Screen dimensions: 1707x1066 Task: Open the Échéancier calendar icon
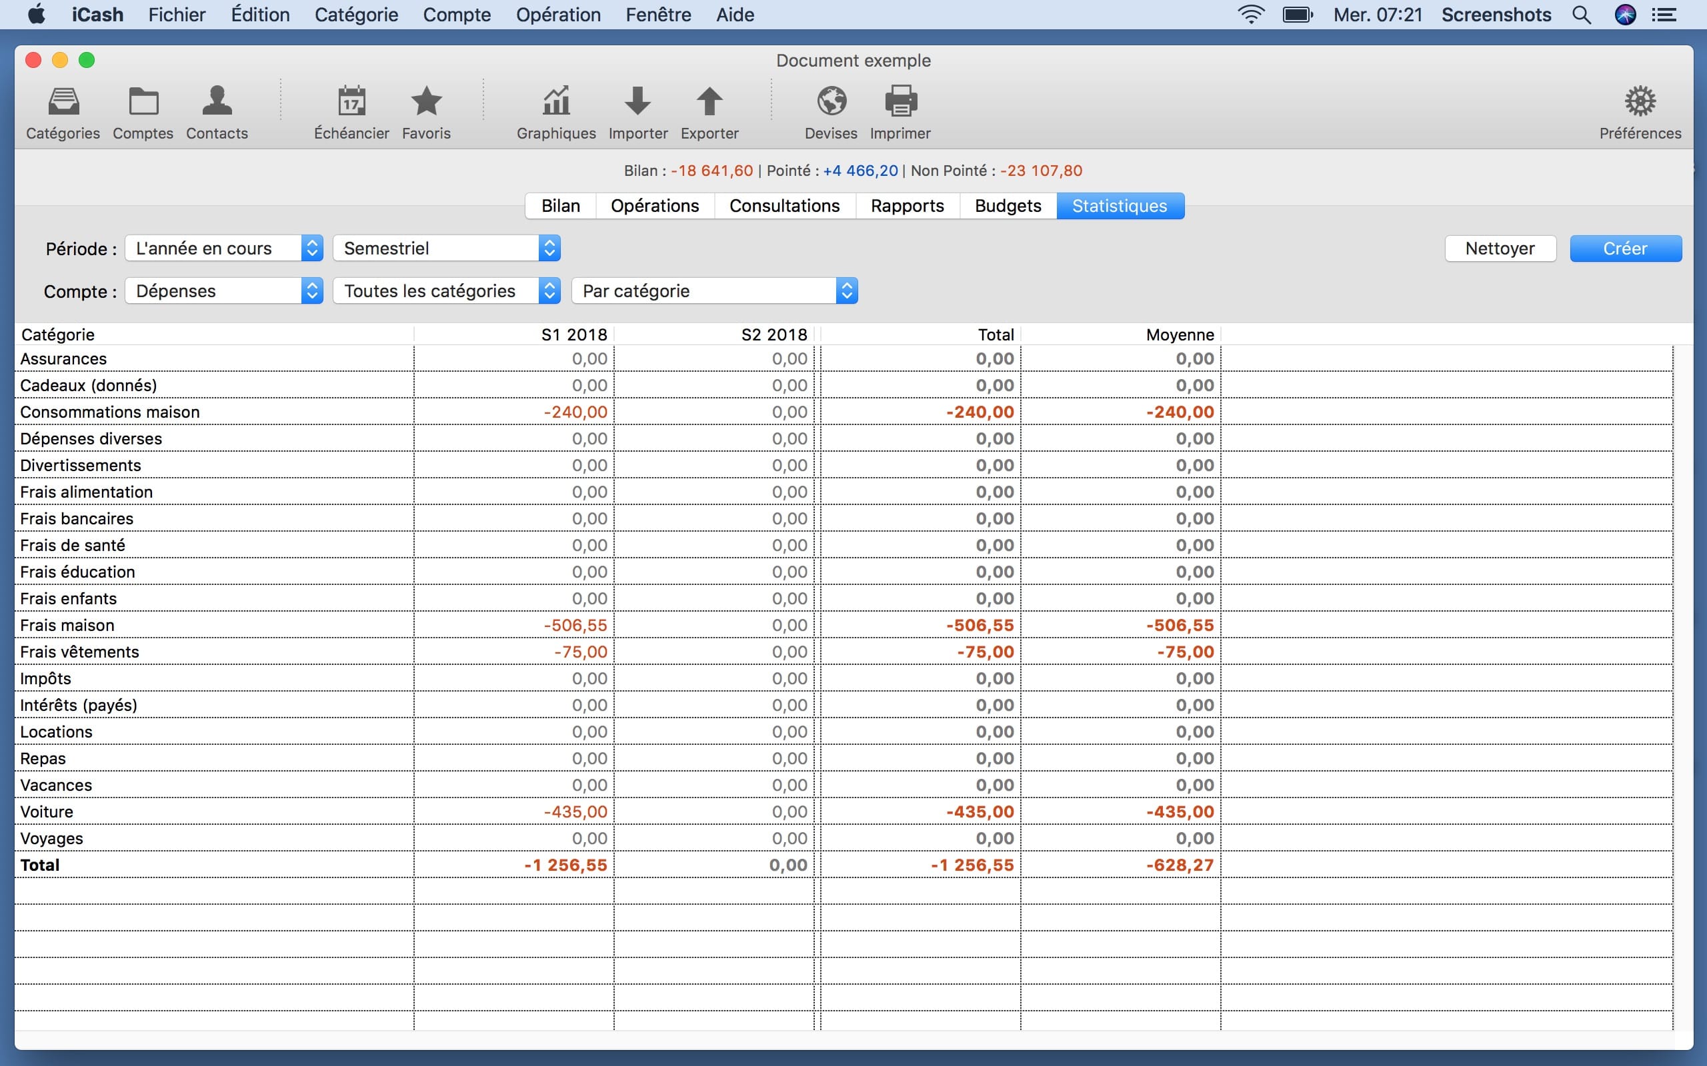tap(351, 102)
